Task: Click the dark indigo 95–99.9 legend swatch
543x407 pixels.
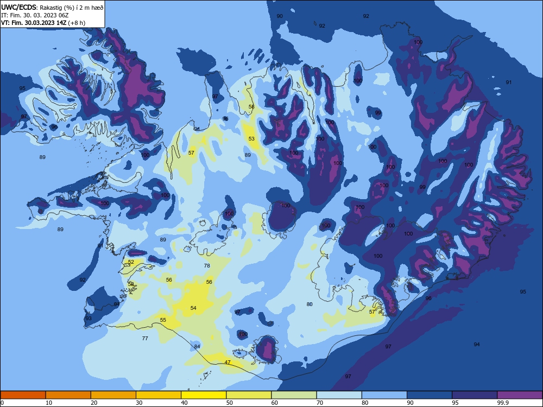Action: (475, 395)
